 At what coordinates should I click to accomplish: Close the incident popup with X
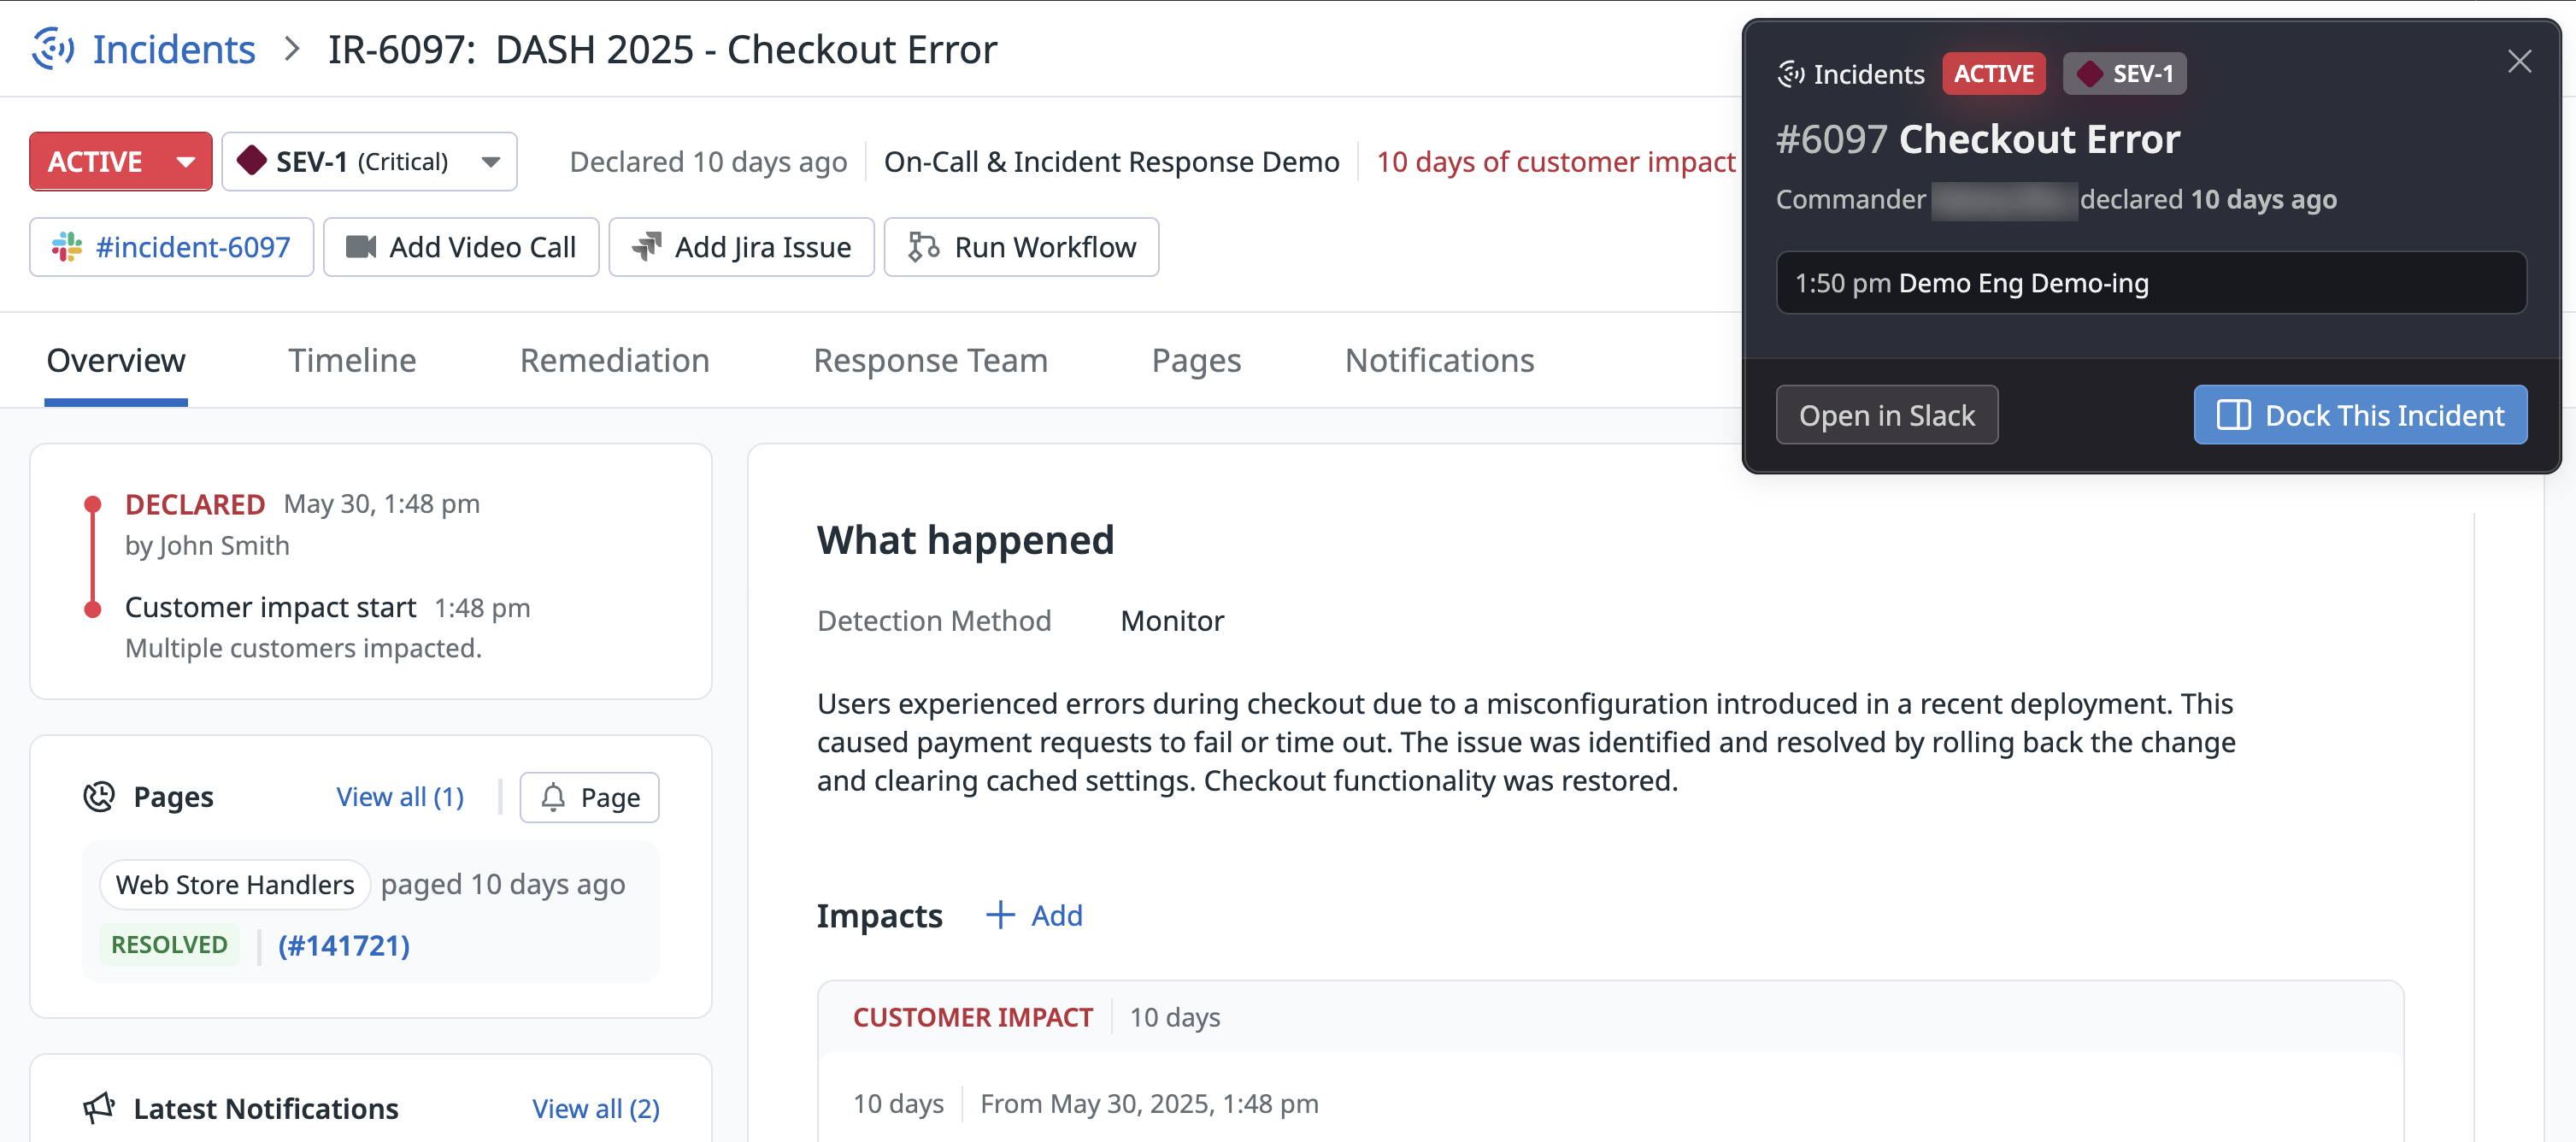2519,62
